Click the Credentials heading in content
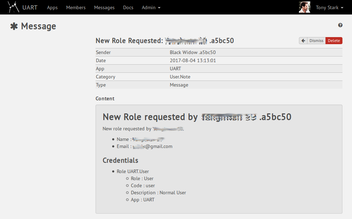This screenshot has height=219, width=352. point(120,160)
